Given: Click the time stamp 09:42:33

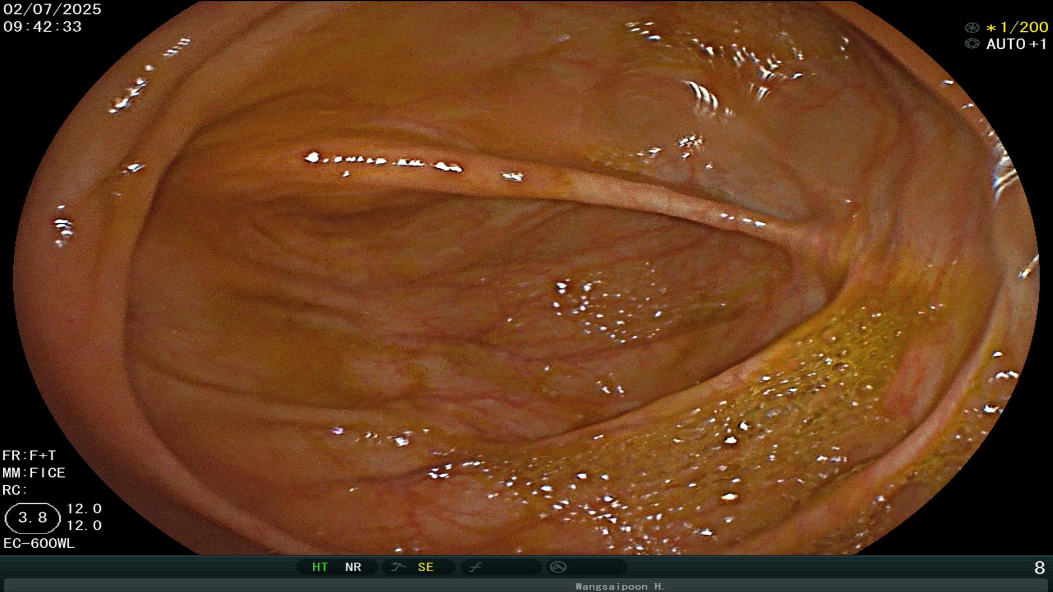Looking at the screenshot, I should 42,26.
